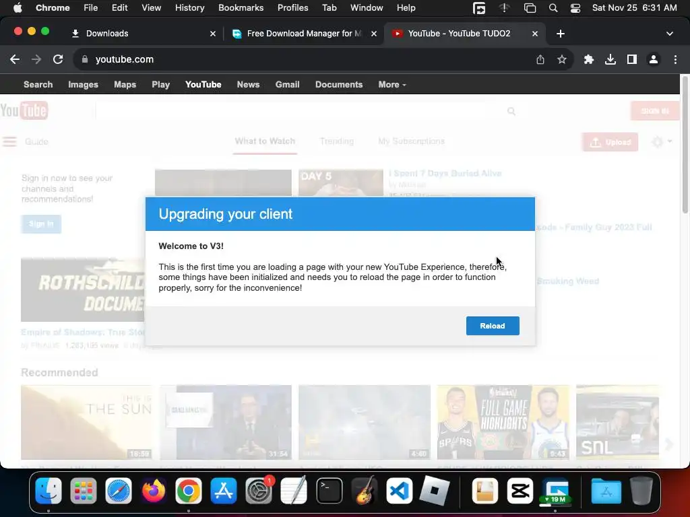The image size is (690, 517).
Task: Open Chrome downloads tray icon
Action: point(610,59)
